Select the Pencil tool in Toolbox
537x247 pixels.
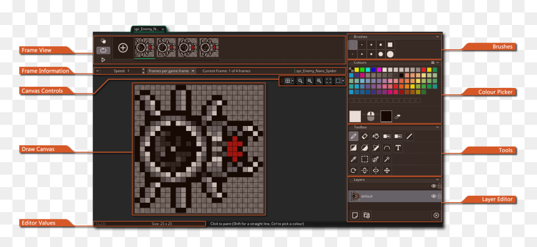click(353, 137)
